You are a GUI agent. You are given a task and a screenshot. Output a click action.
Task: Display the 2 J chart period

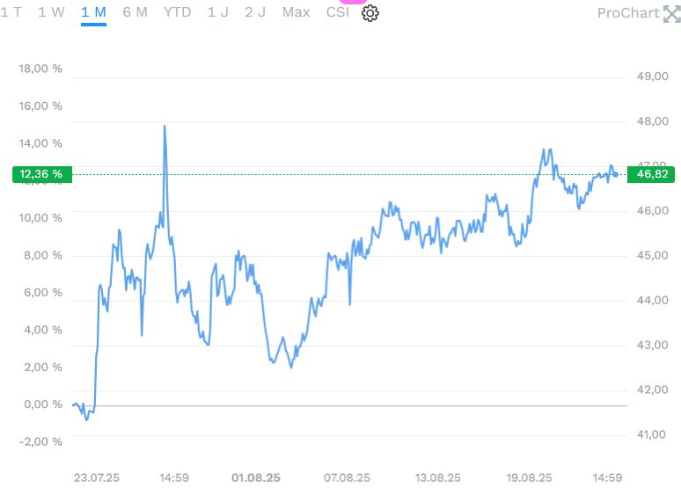pos(255,12)
